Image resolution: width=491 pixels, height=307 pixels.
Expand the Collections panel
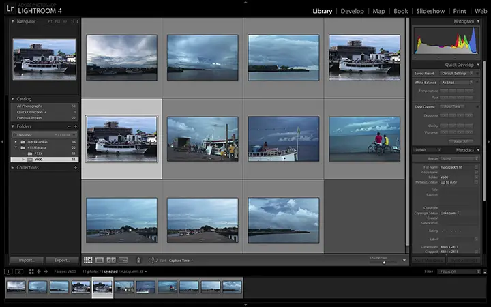pyautogui.click(x=13, y=168)
